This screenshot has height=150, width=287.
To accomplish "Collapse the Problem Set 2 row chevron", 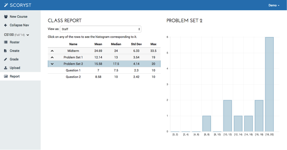I will pyautogui.click(x=52, y=64).
